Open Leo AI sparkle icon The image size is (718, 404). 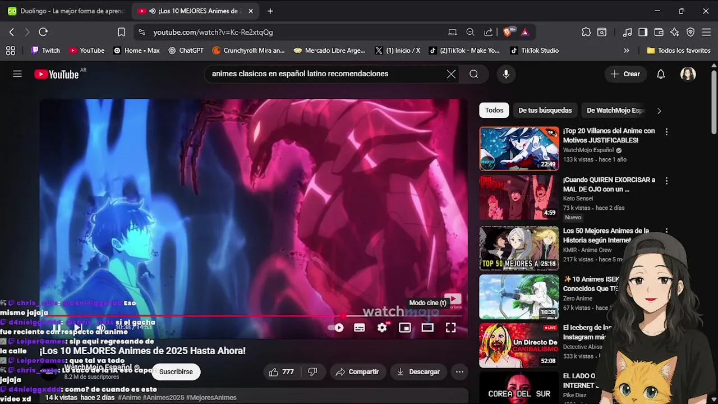point(675,33)
